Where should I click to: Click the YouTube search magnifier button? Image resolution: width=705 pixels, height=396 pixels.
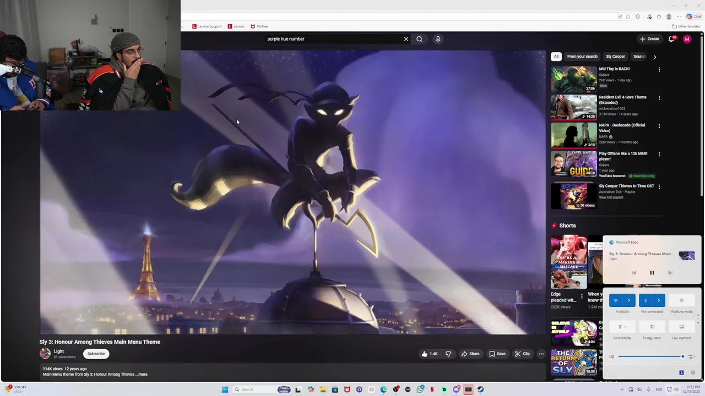pyautogui.click(x=419, y=39)
